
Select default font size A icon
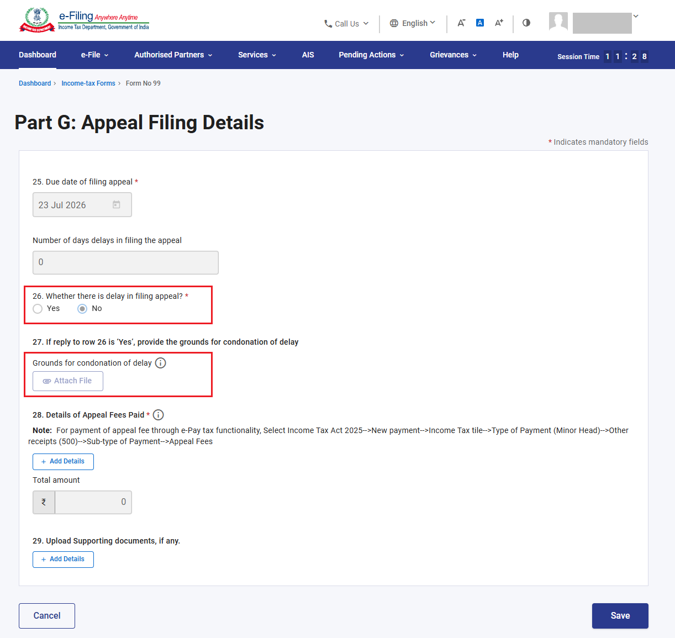[x=480, y=23]
